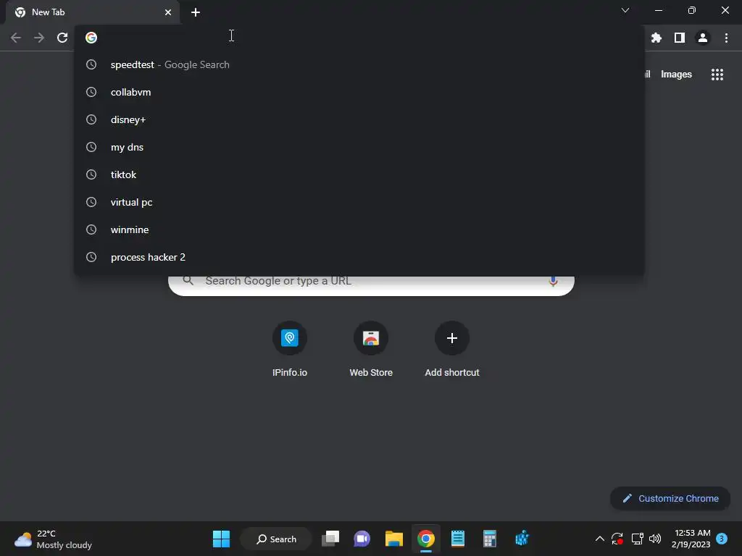Open the network status tray icon
Viewport: 742px width, 556px height.
[x=637, y=539]
